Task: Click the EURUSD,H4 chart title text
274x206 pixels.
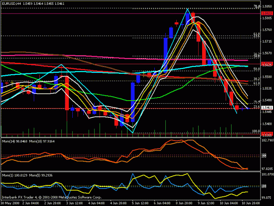Action: (x=11, y=4)
